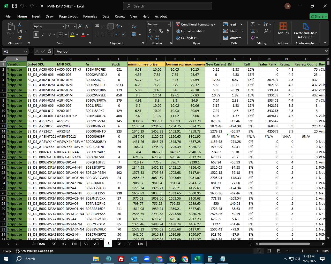Click the Percent Style icon
This screenshot has height=264, width=331.
(x=161, y=31)
